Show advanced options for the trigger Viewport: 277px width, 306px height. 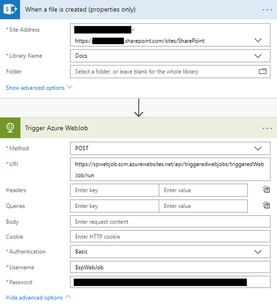point(39,88)
